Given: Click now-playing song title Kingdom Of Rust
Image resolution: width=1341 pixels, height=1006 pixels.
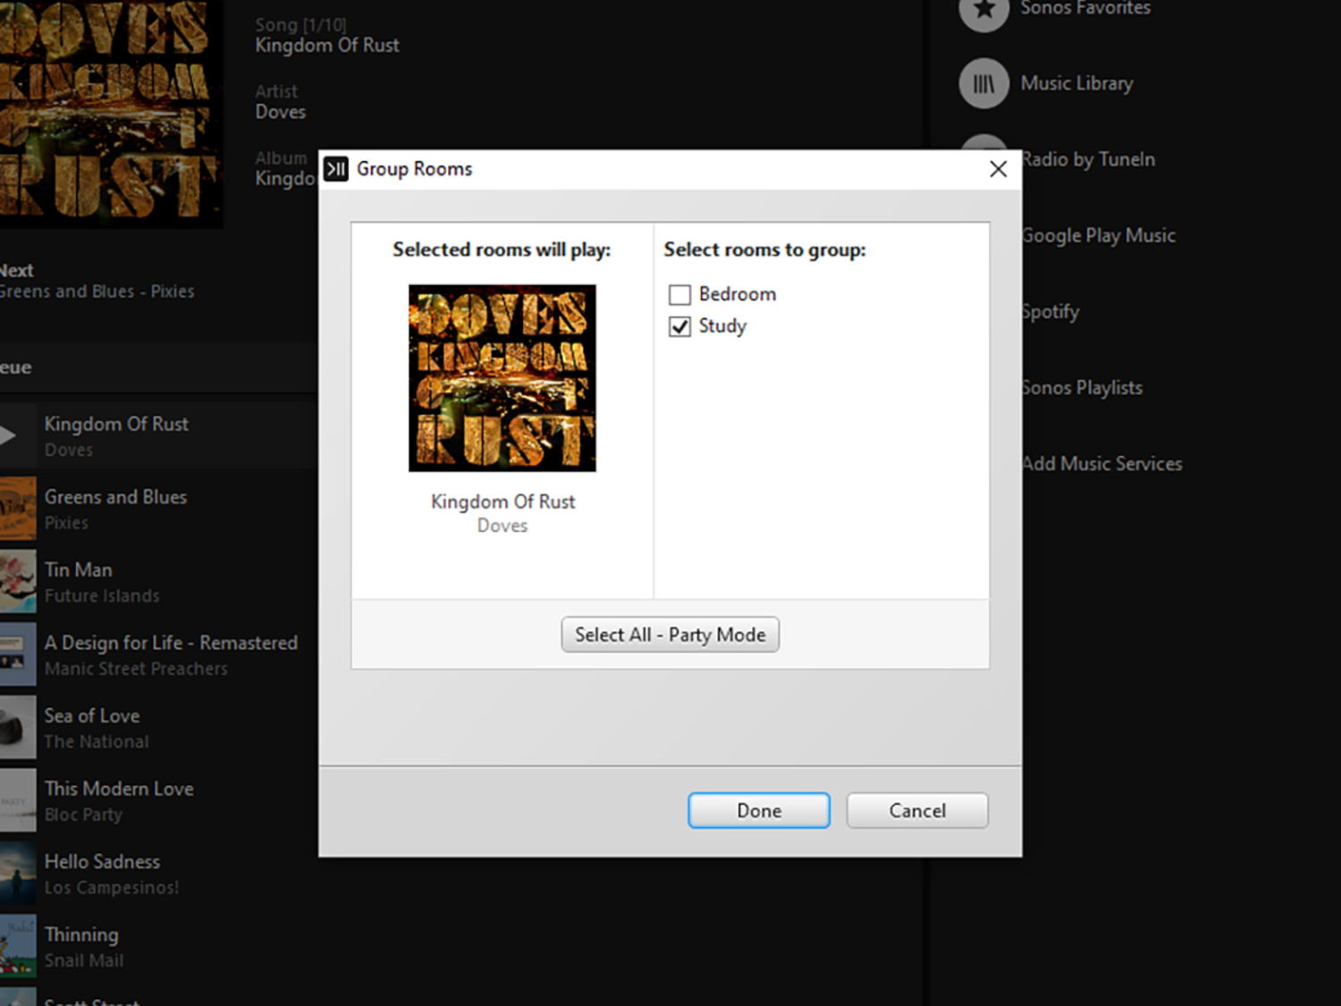Looking at the screenshot, I should coord(327,46).
